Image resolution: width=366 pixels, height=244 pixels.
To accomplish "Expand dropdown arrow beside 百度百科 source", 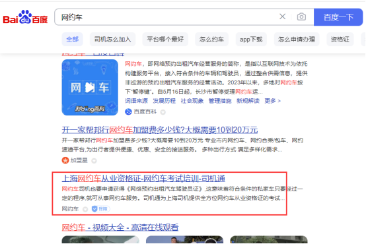I will pyautogui.click(x=163, y=112).
